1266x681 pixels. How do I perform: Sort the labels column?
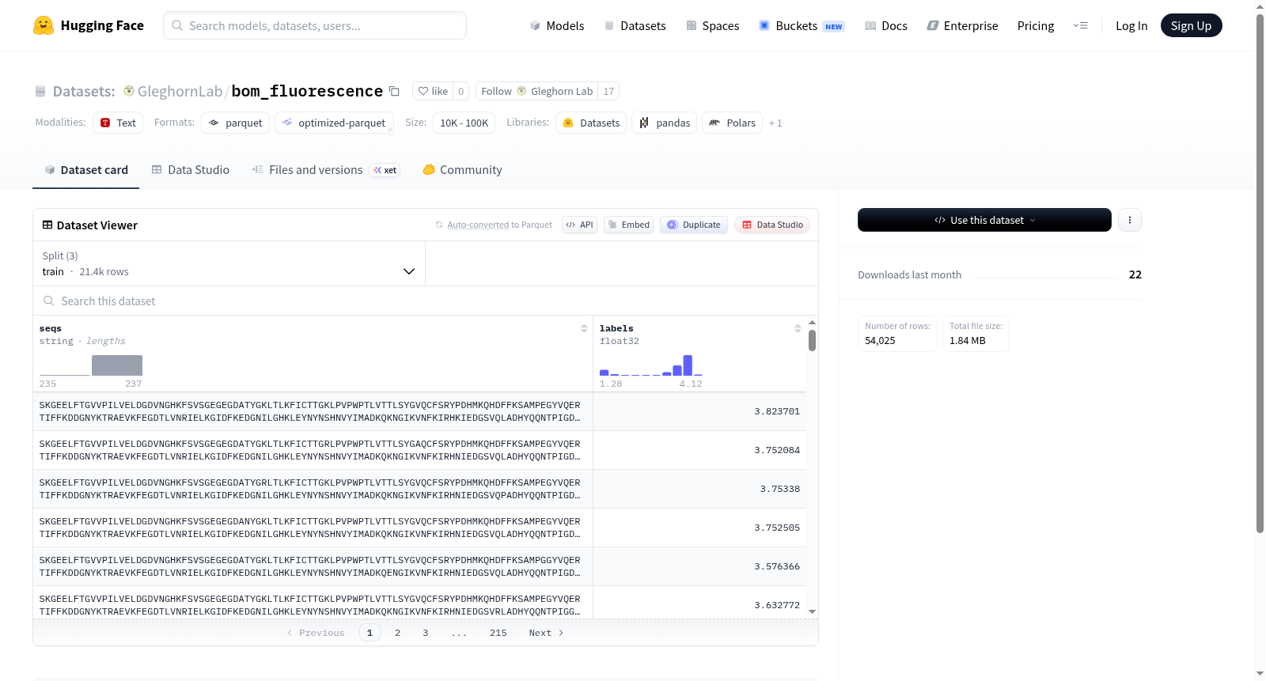point(798,328)
